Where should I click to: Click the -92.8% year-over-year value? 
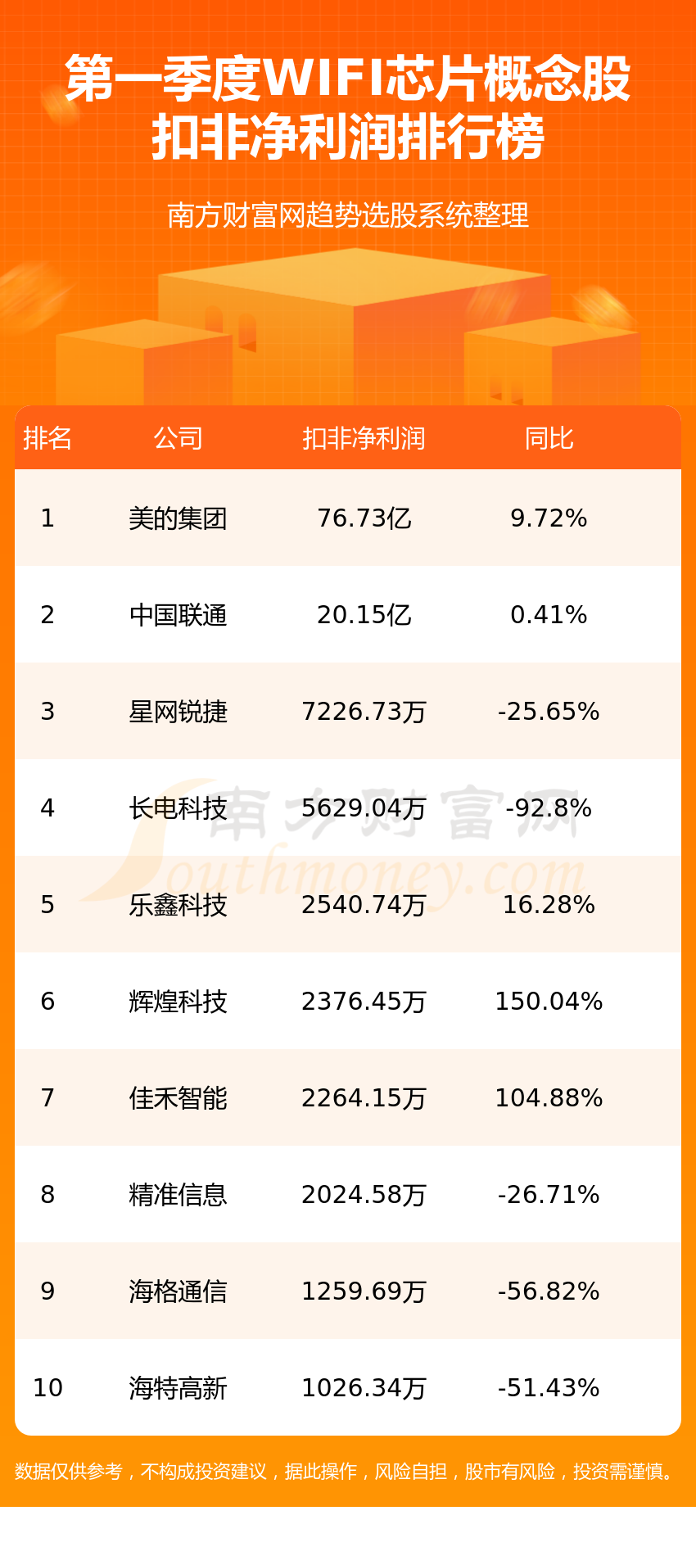point(549,808)
